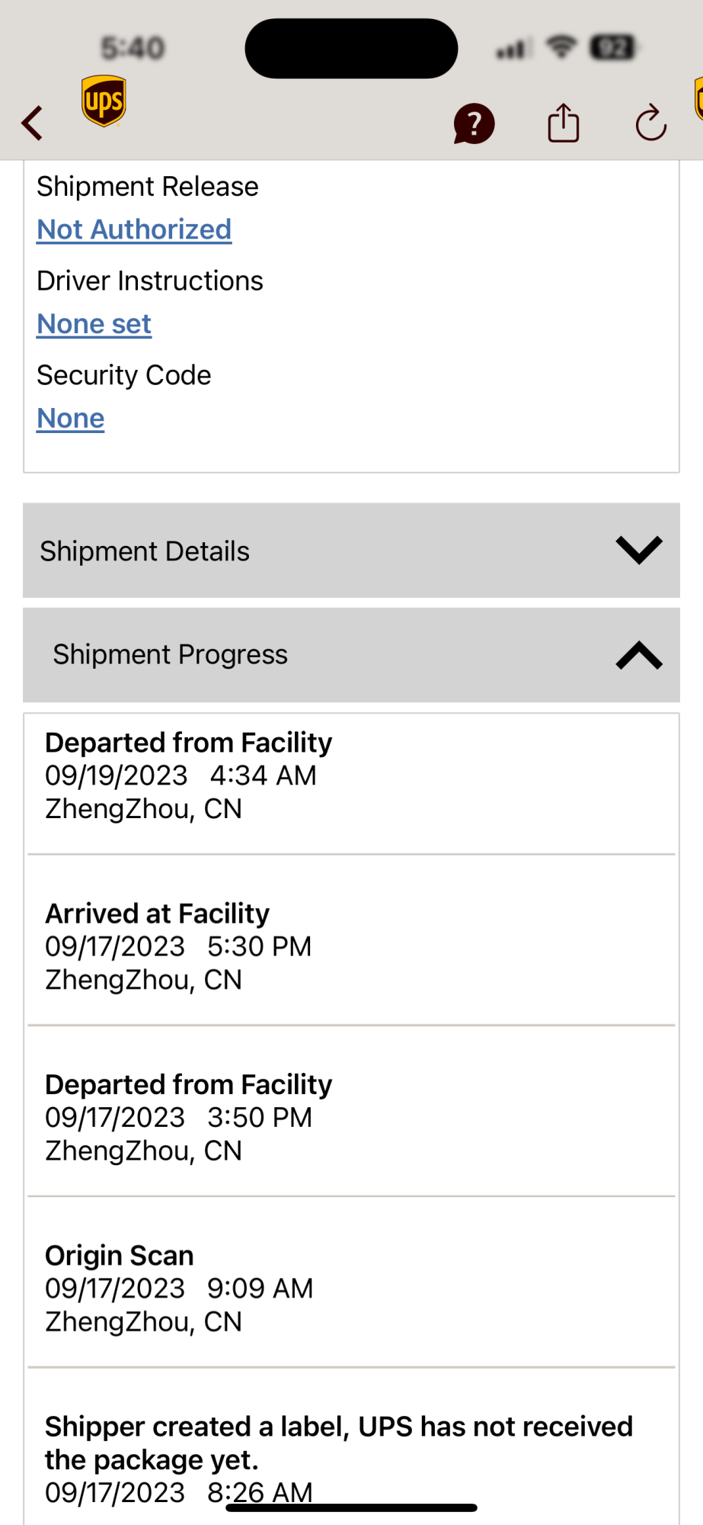The image size is (703, 1525).
Task: Tap the battery indicator in status bar
Action: [x=612, y=48]
